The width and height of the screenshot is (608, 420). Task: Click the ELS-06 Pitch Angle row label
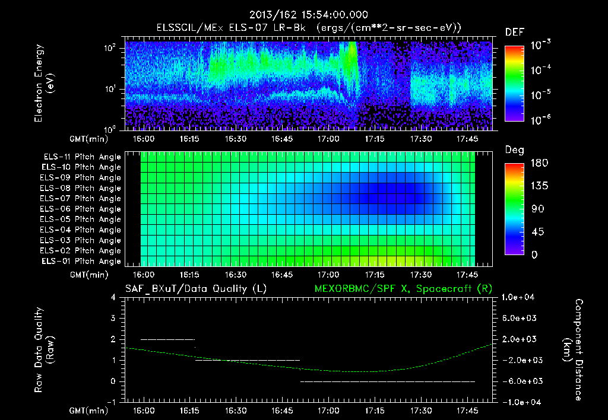(80, 209)
